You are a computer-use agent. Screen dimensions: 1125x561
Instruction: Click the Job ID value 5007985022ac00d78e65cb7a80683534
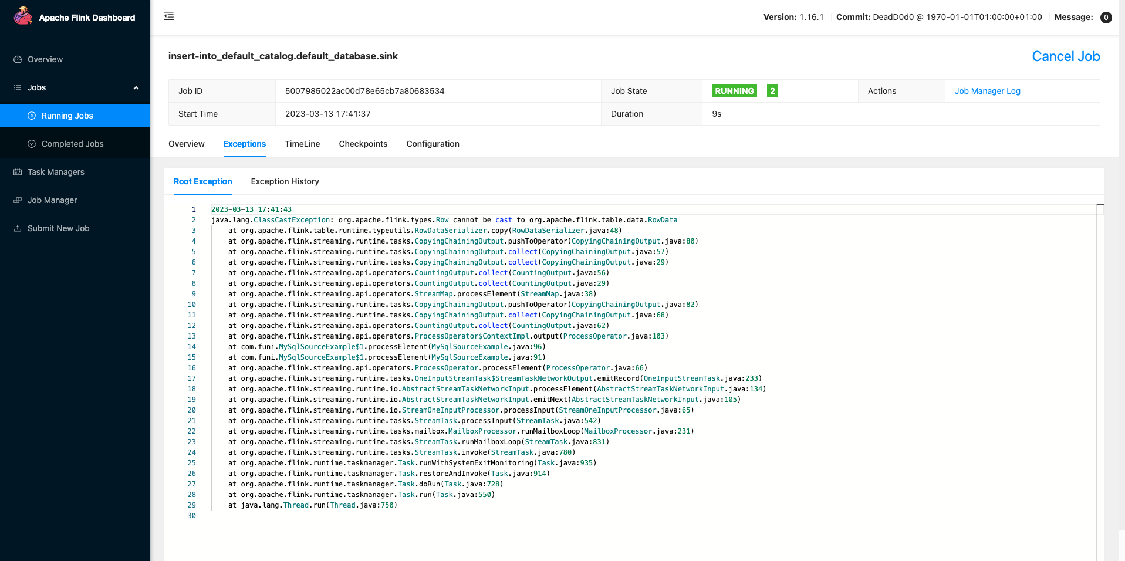(365, 91)
